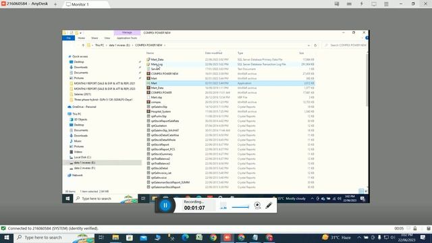Open Videos under This PC
The width and height of the screenshot is (432, 243).
pos(78,152)
